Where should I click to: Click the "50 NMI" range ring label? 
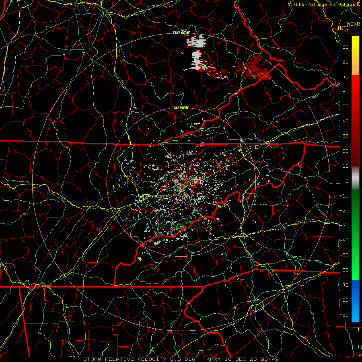click(x=181, y=107)
